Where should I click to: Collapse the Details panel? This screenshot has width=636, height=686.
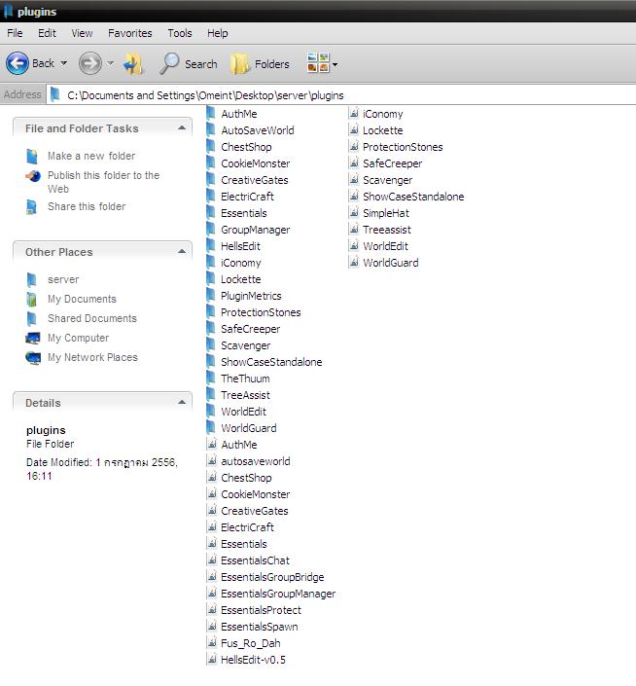click(182, 403)
